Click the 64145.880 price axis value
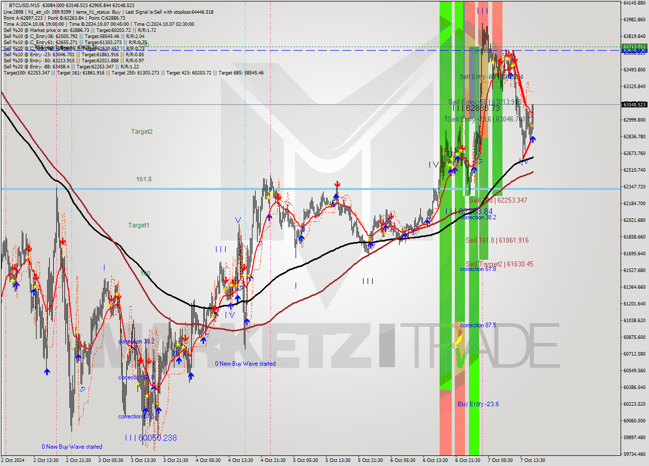Viewport: 649px width, 466px height. pos(635,3)
